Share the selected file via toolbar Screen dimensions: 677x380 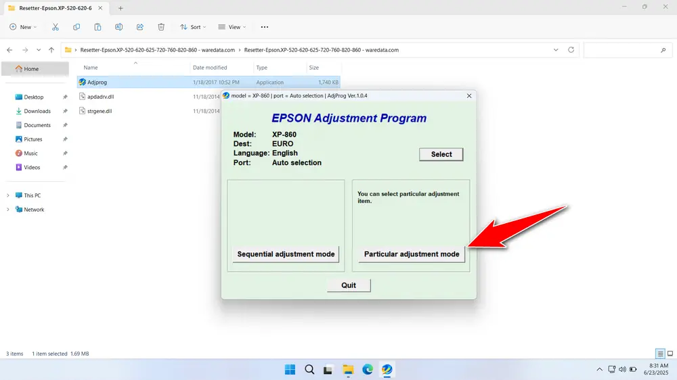[x=140, y=27]
